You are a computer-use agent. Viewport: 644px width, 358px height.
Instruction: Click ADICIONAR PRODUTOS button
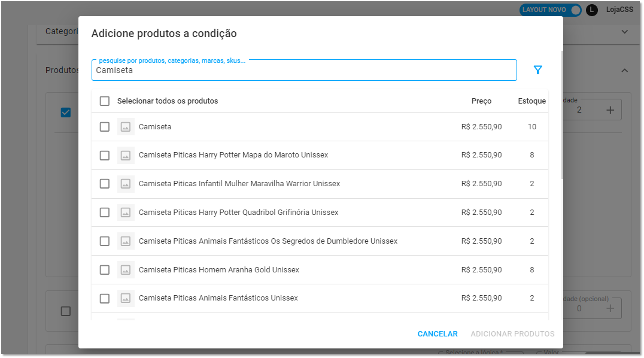pyautogui.click(x=512, y=333)
